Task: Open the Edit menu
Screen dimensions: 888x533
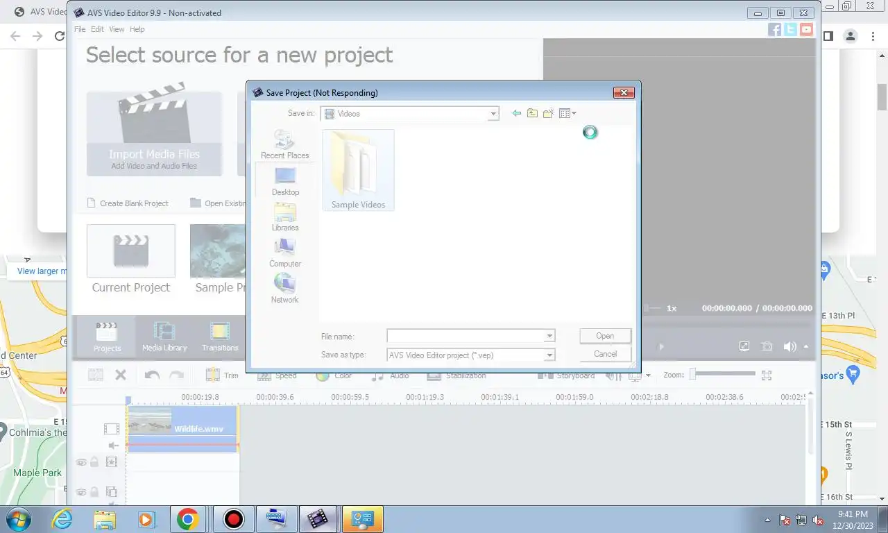Action: tap(97, 29)
